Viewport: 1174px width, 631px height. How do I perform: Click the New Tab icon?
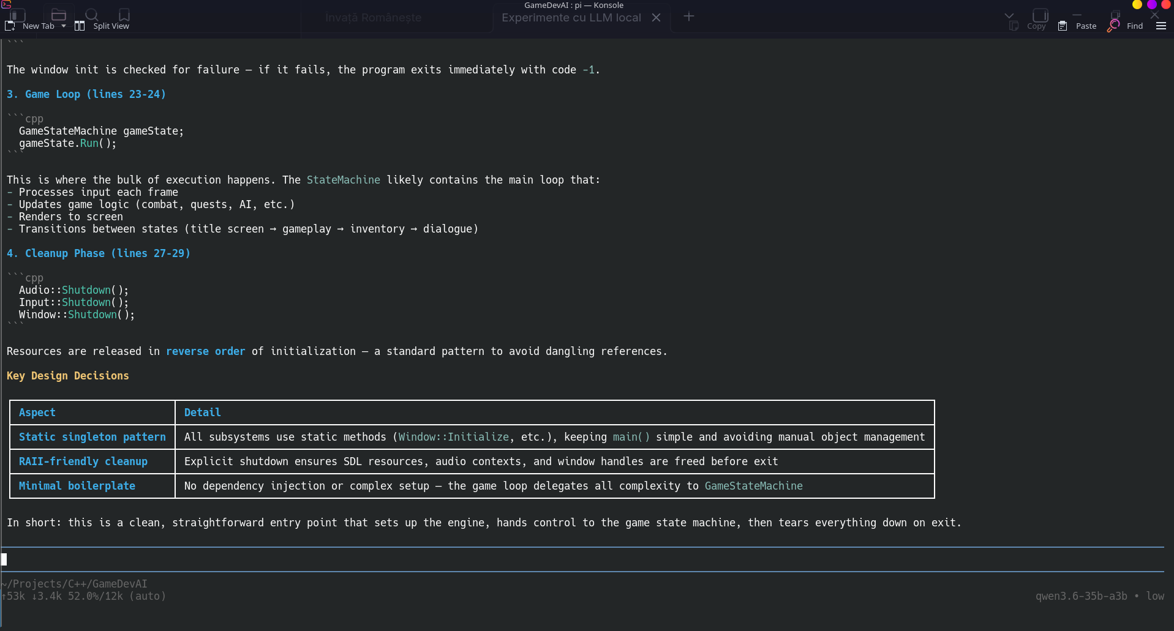(x=10, y=26)
